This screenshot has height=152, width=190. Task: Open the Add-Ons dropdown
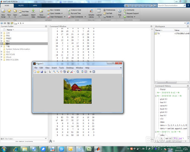point(130,17)
